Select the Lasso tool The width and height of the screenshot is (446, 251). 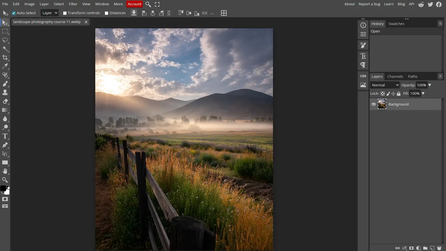5,40
